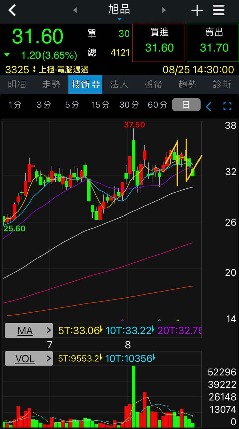Click the 37.50 high price marker
The image size is (239, 429).
tap(134, 125)
